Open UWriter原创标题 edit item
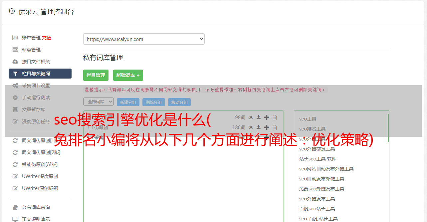The width and height of the screenshot is (427, 222). [x=40, y=188]
